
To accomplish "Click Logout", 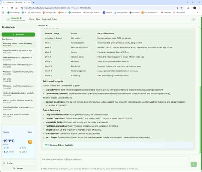I will click(x=18, y=168).
